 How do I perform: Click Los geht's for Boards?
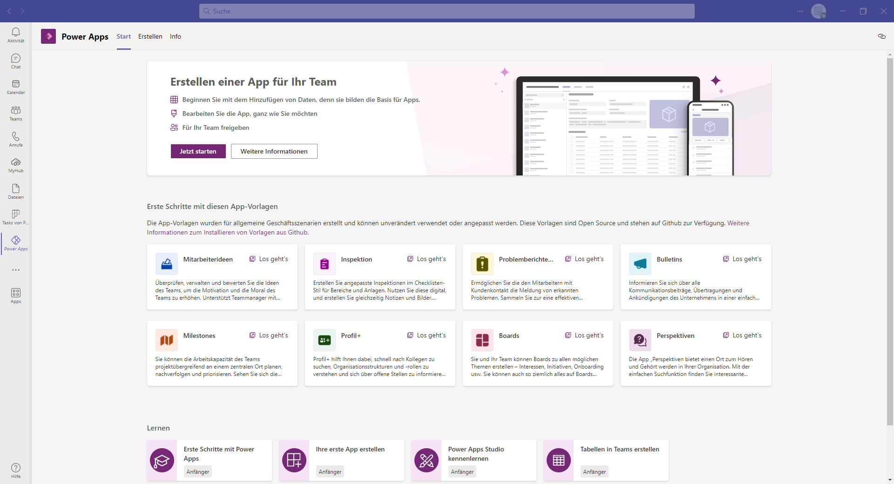[x=584, y=335]
